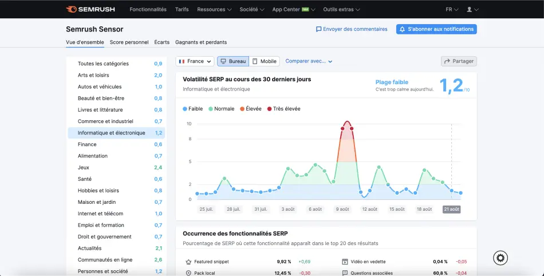Click Featured snippet percentage 9,92 %
Image resolution: width=544 pixels, height=276 pixels.
(284, 262)
